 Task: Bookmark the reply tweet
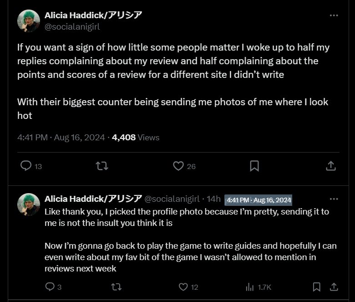click(316, 287)
